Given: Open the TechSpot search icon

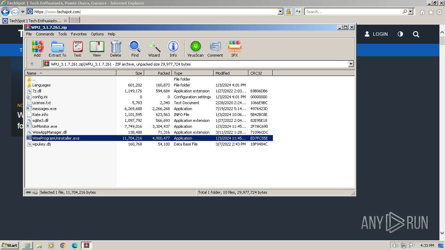Looking at the screenshot, I should pos(416,34).
